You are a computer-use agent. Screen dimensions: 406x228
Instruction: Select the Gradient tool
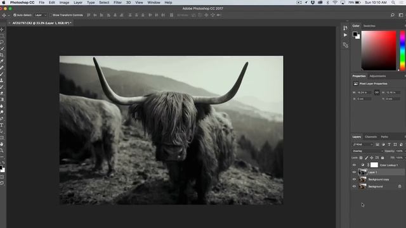click(2, 99)
